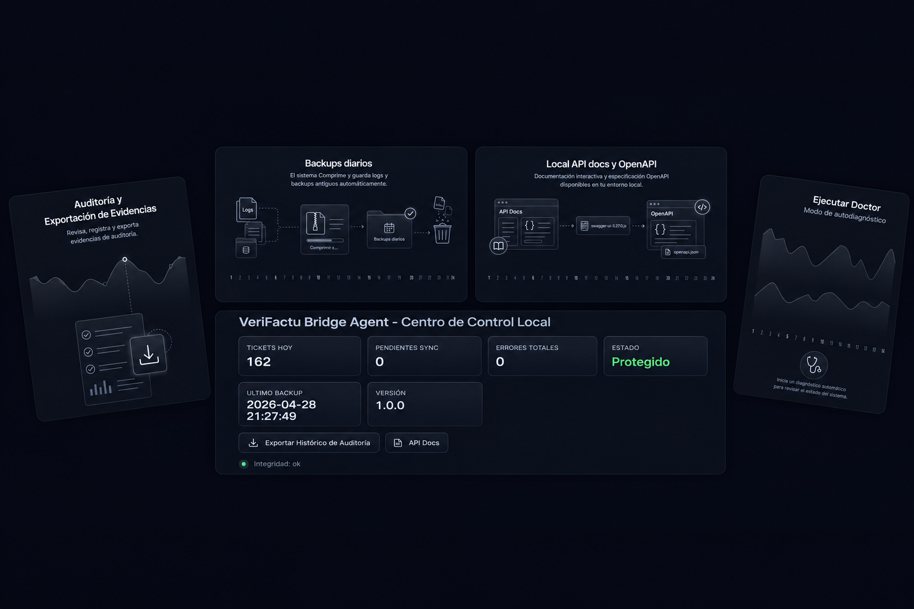914x609 pixels.
Task: Click the document icon on API Docs button
Action: click(x=398, y=442)
